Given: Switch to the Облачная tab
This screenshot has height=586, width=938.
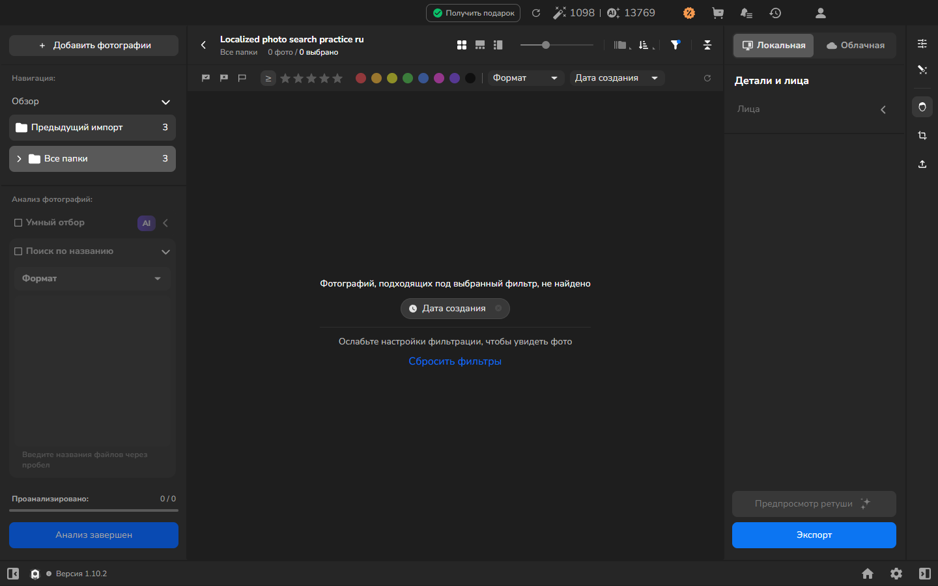Looking at the screenshot, I should (x=855, y=46).
